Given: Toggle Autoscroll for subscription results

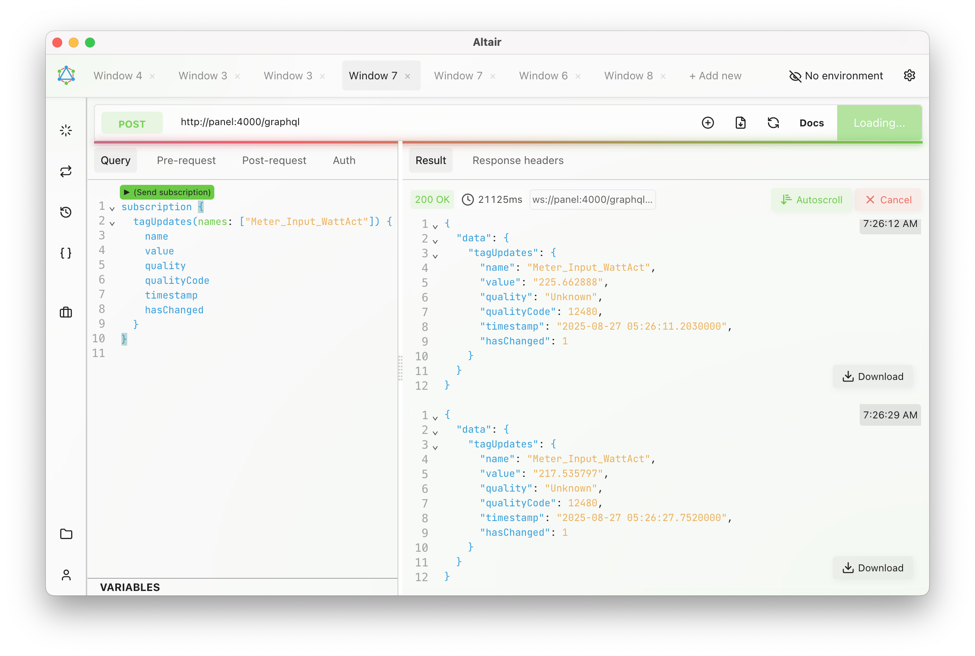Looking at the screenshot, I should (x=811, y=200).
